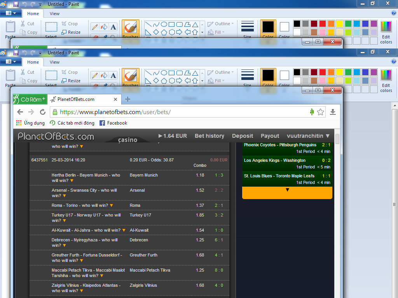Expand Roma - Torino bet arrow
The height and width of the screenshot is (298, 398).
coord(112,206)
